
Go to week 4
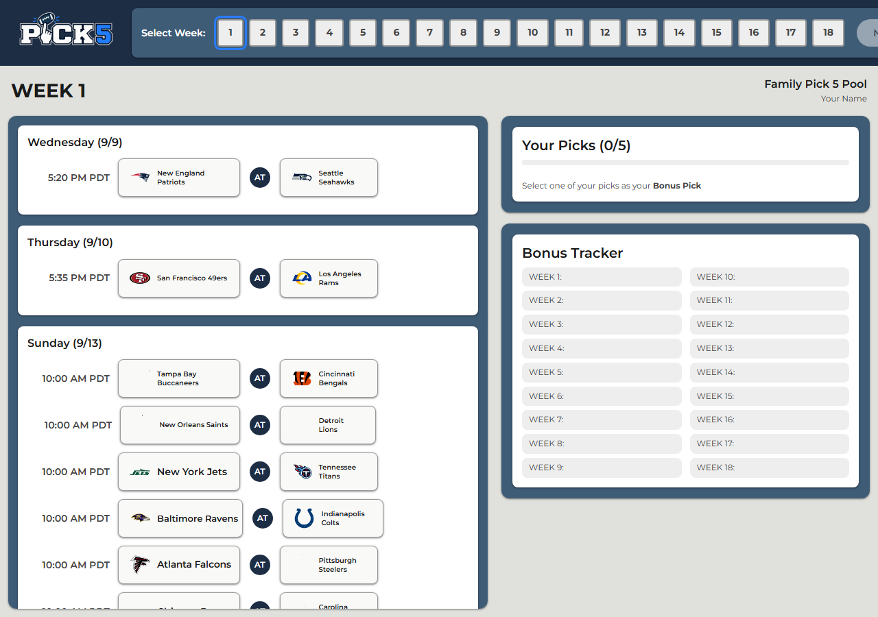[x=329, y=33]
